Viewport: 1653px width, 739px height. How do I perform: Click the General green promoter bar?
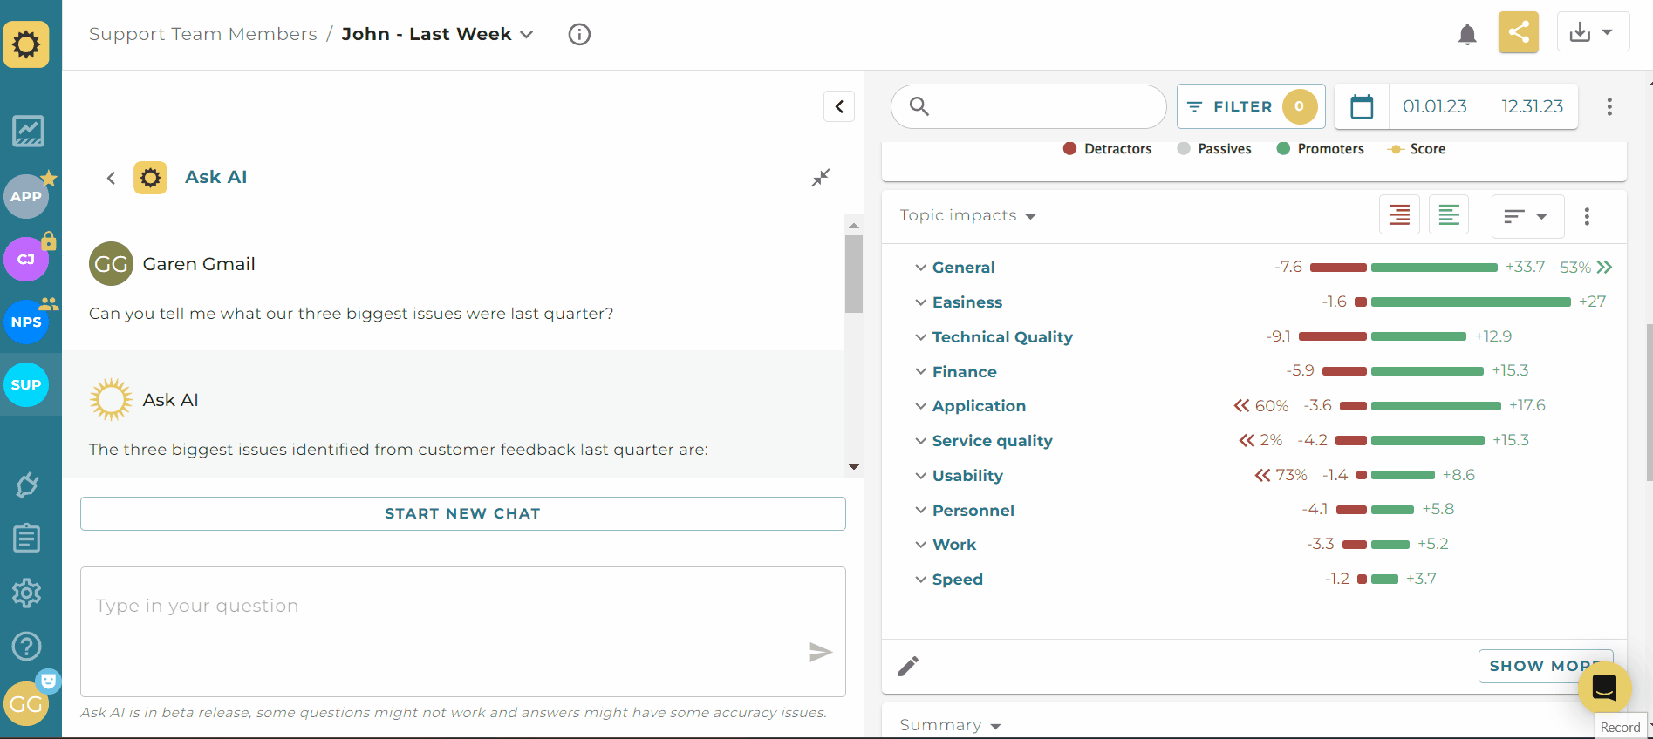(1434, 268)
